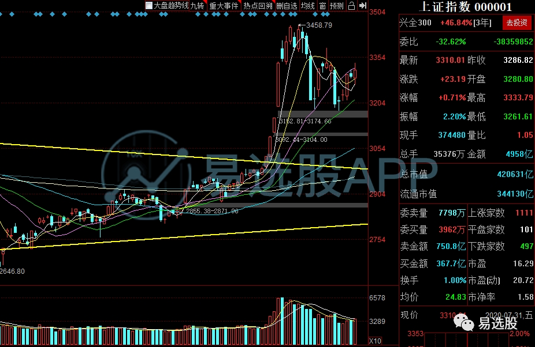This screenshot has width=535, height=347.
Task: Click 删自选 to remove from watchlist
Action: coord(287,6)
